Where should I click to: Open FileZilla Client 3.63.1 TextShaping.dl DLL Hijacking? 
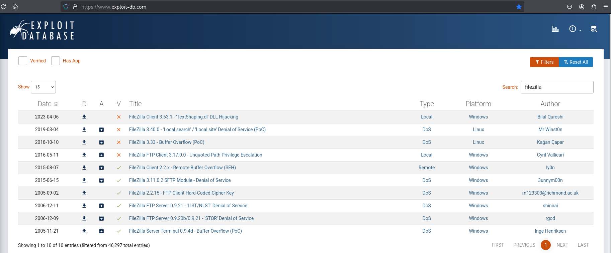pyautogui.click(x=184, y=117)
